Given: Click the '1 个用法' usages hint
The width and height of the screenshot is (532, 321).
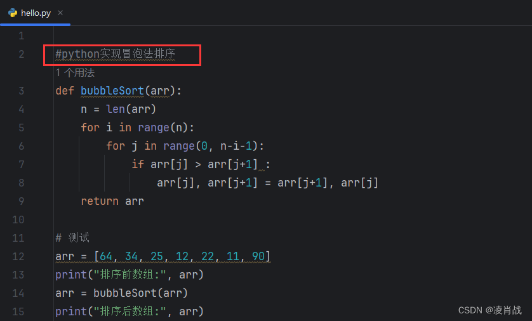Looking at the screenshot, I should click(x=75, y=72).
